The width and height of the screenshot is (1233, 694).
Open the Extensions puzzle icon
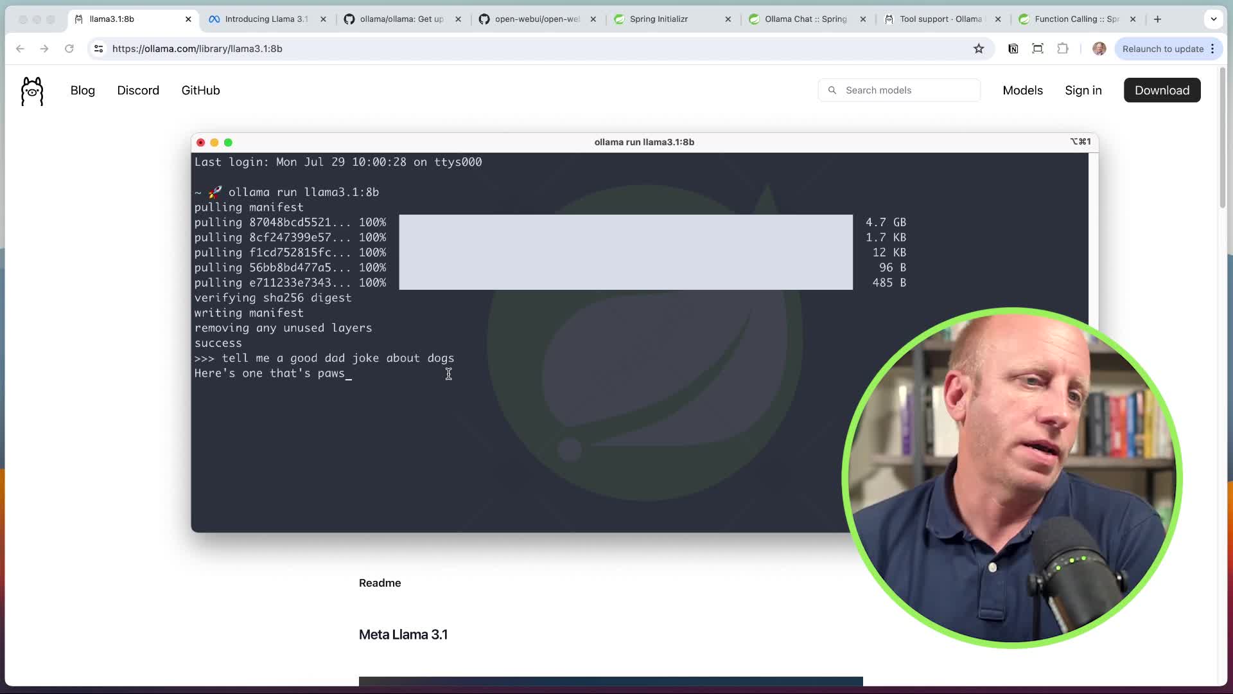1063,49
